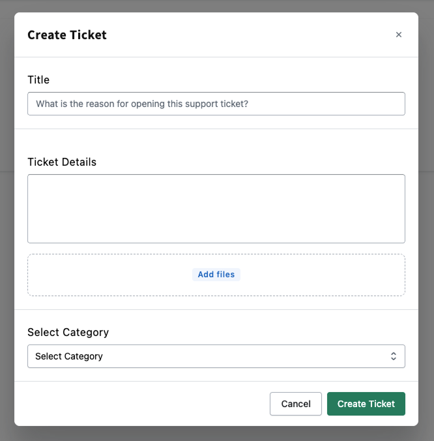This screenshot has width=434, height=441.
Task: Focus the Title input field
Action: (x=216, y=104)
